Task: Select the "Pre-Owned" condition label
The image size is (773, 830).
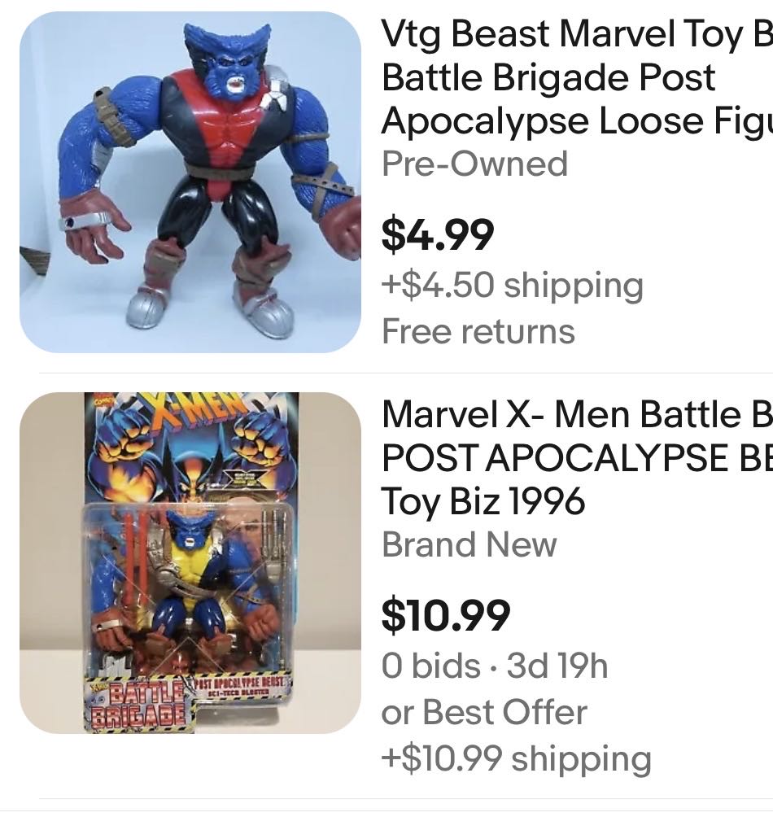Action: click(x=474, y=164)
